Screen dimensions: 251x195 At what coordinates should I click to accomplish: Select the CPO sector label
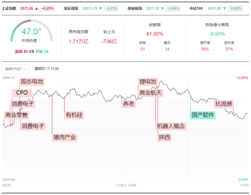[x=22, y=93]
